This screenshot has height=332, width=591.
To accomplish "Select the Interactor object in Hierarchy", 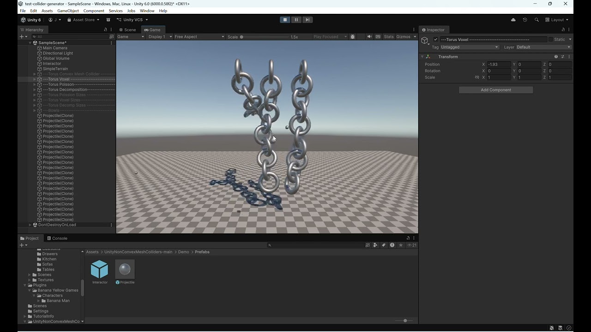I will pos(52,64).
